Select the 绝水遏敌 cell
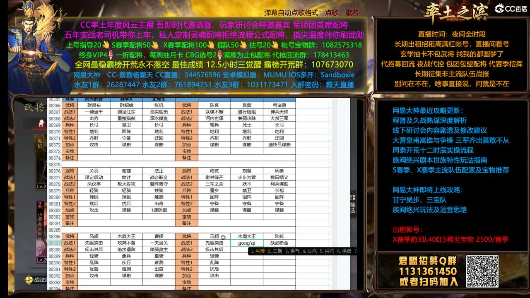Image resolution: width=530 pixels, height=298 pixels. click(126, 249)
